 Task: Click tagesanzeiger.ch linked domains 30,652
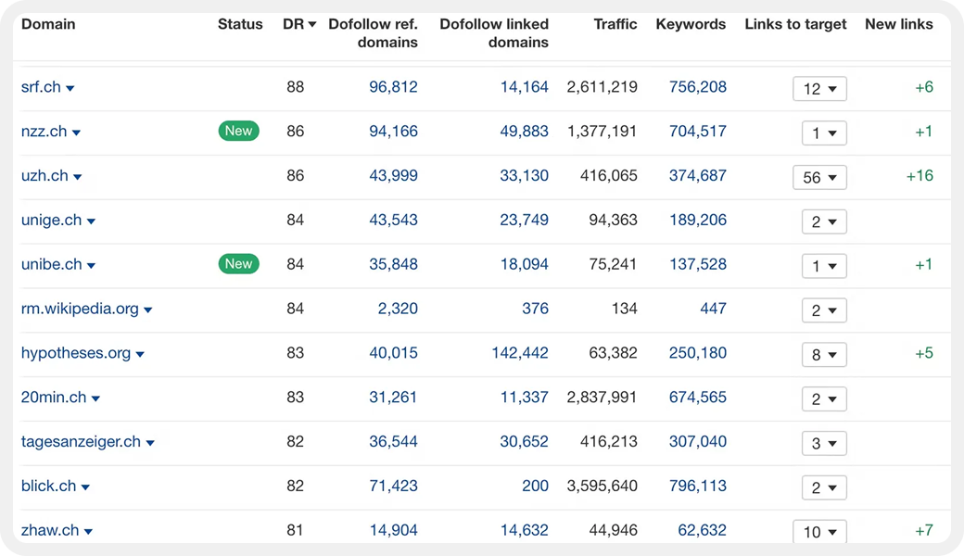click(x=525, y=442)
